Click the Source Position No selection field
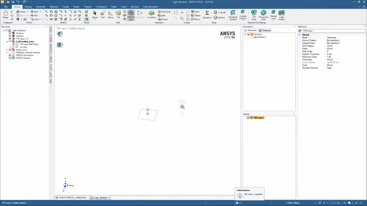The image size is (367, 206). click(333, 40)
